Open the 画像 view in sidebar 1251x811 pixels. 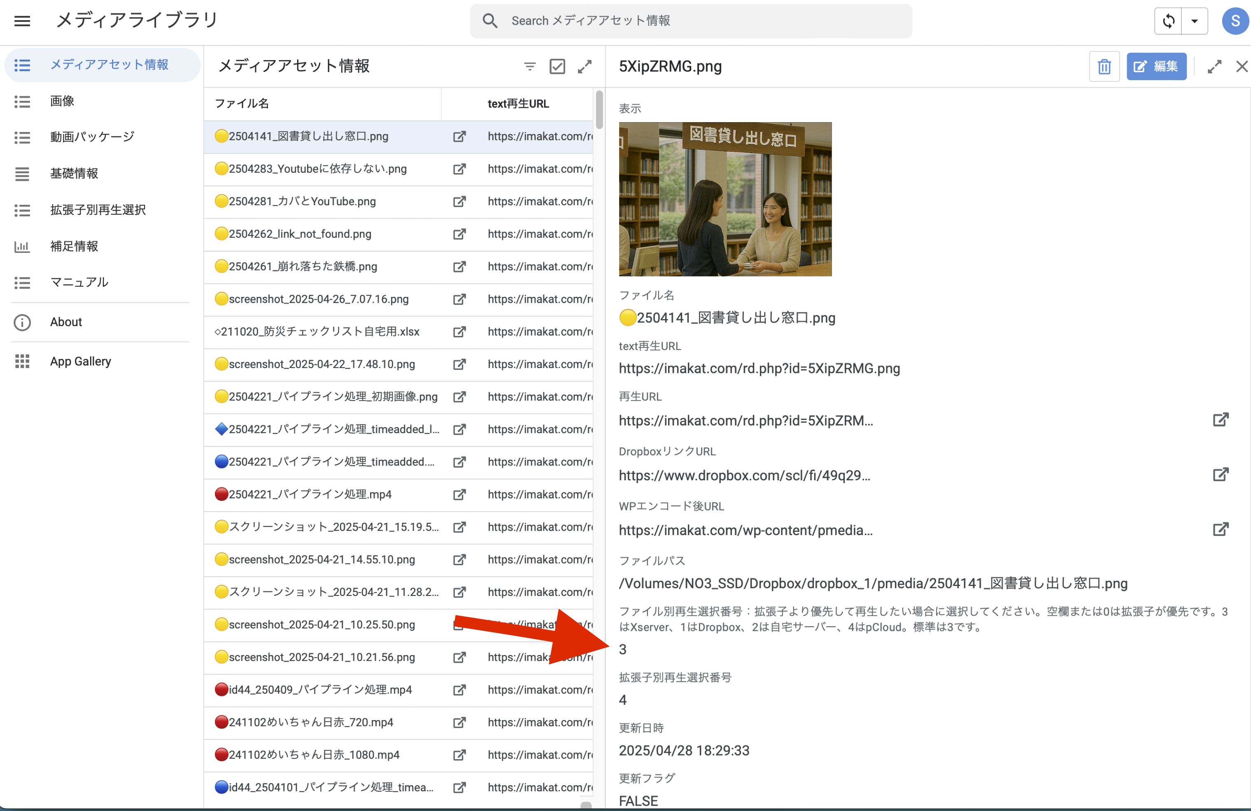pyautogui.click(x=62, y=101)
